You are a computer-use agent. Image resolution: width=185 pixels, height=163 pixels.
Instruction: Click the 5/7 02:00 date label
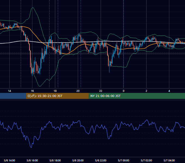coord(146,160)
